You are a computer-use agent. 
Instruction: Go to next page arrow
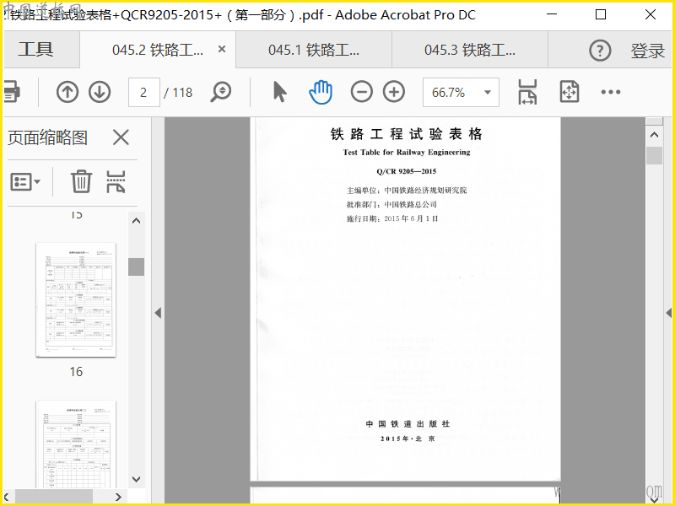(x=100, y=92)
